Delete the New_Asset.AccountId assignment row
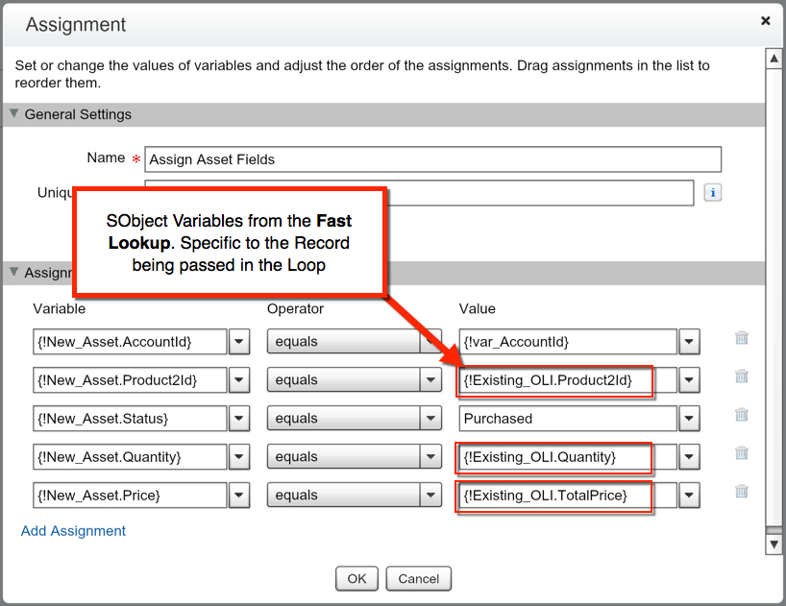Image resolution: width=786 pixels, height=606 pixels. [742, 338]
